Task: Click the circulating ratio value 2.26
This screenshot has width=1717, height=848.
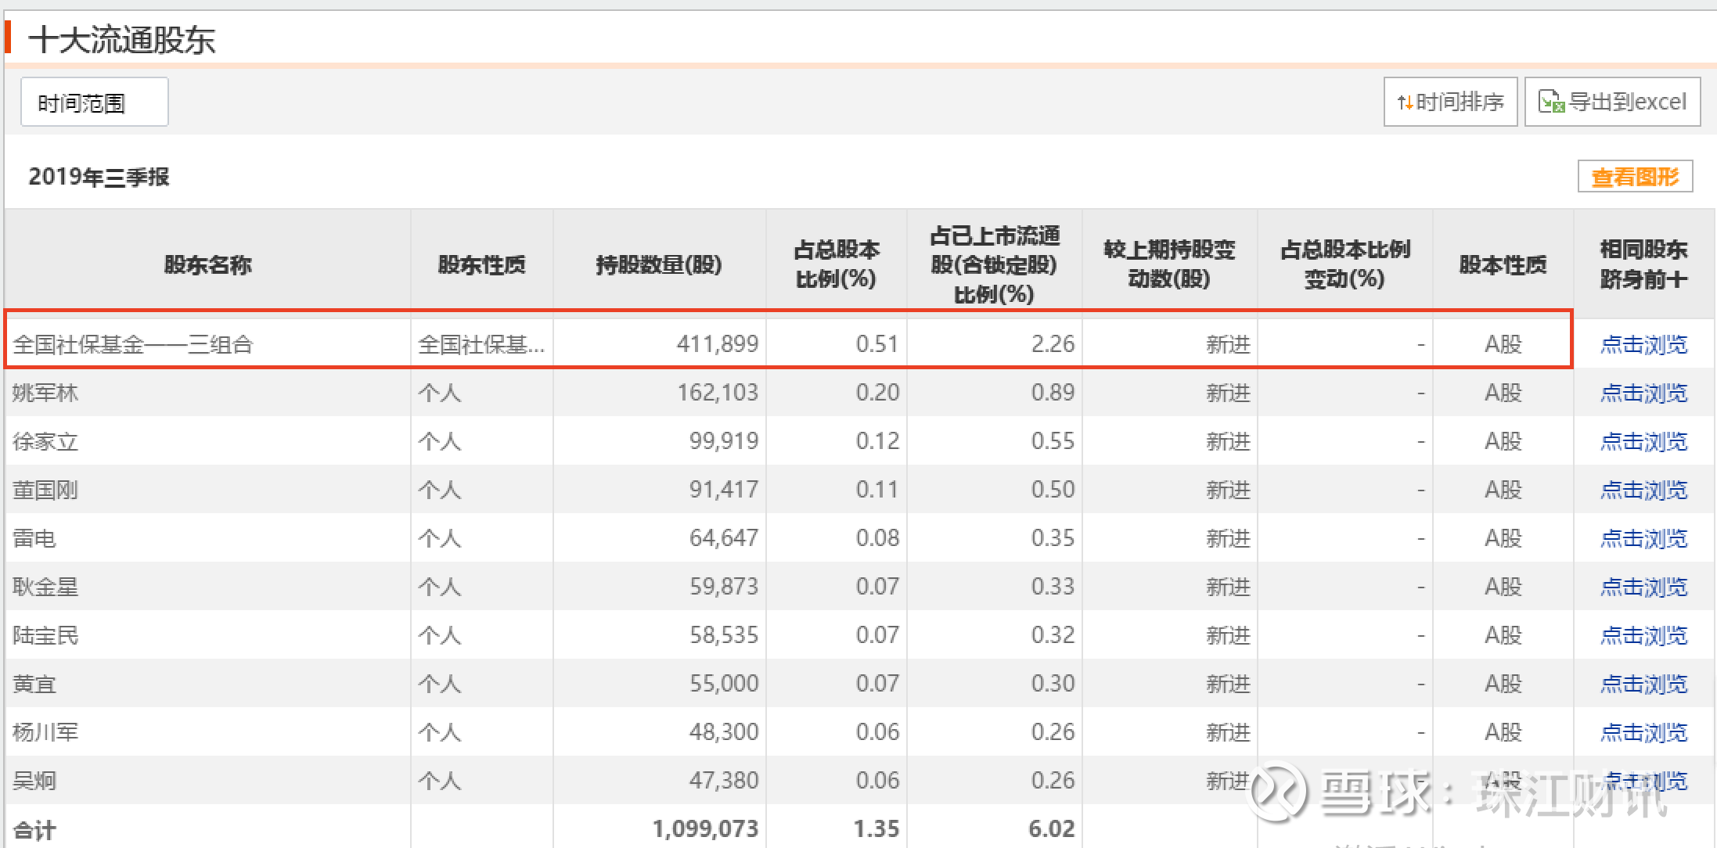Action: pos(1053,344)
